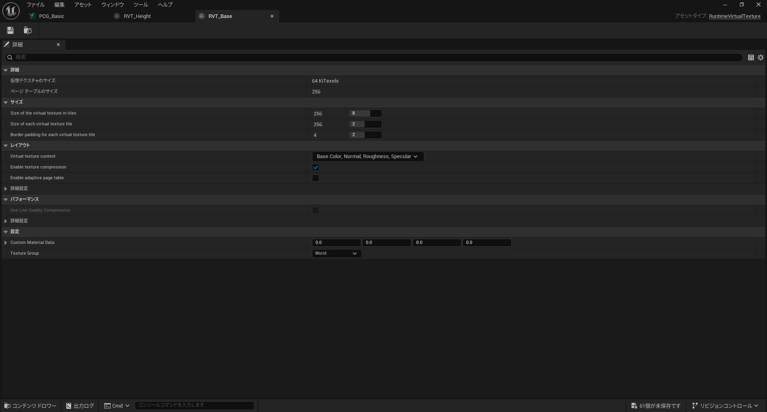The width and height of the screenshot is (767, 412).
Task: Open the コンテンツドロワー content drawer
Action: pyautogui.click(x=30, y=406)
